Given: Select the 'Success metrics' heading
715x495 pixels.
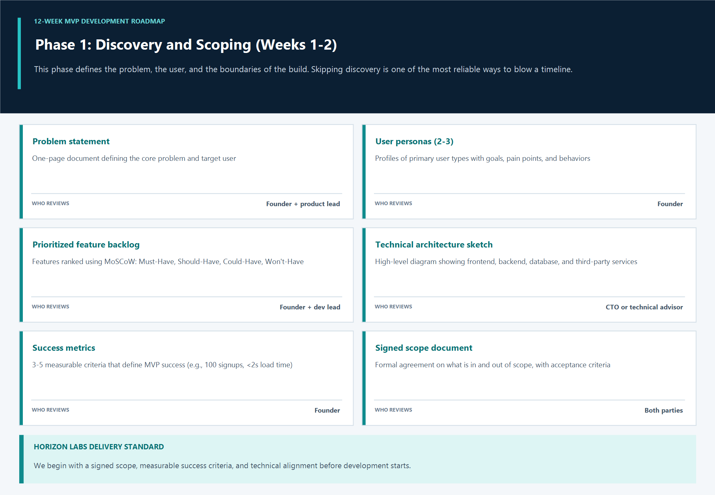Looking at the screenshot, I should coord(64,348).
